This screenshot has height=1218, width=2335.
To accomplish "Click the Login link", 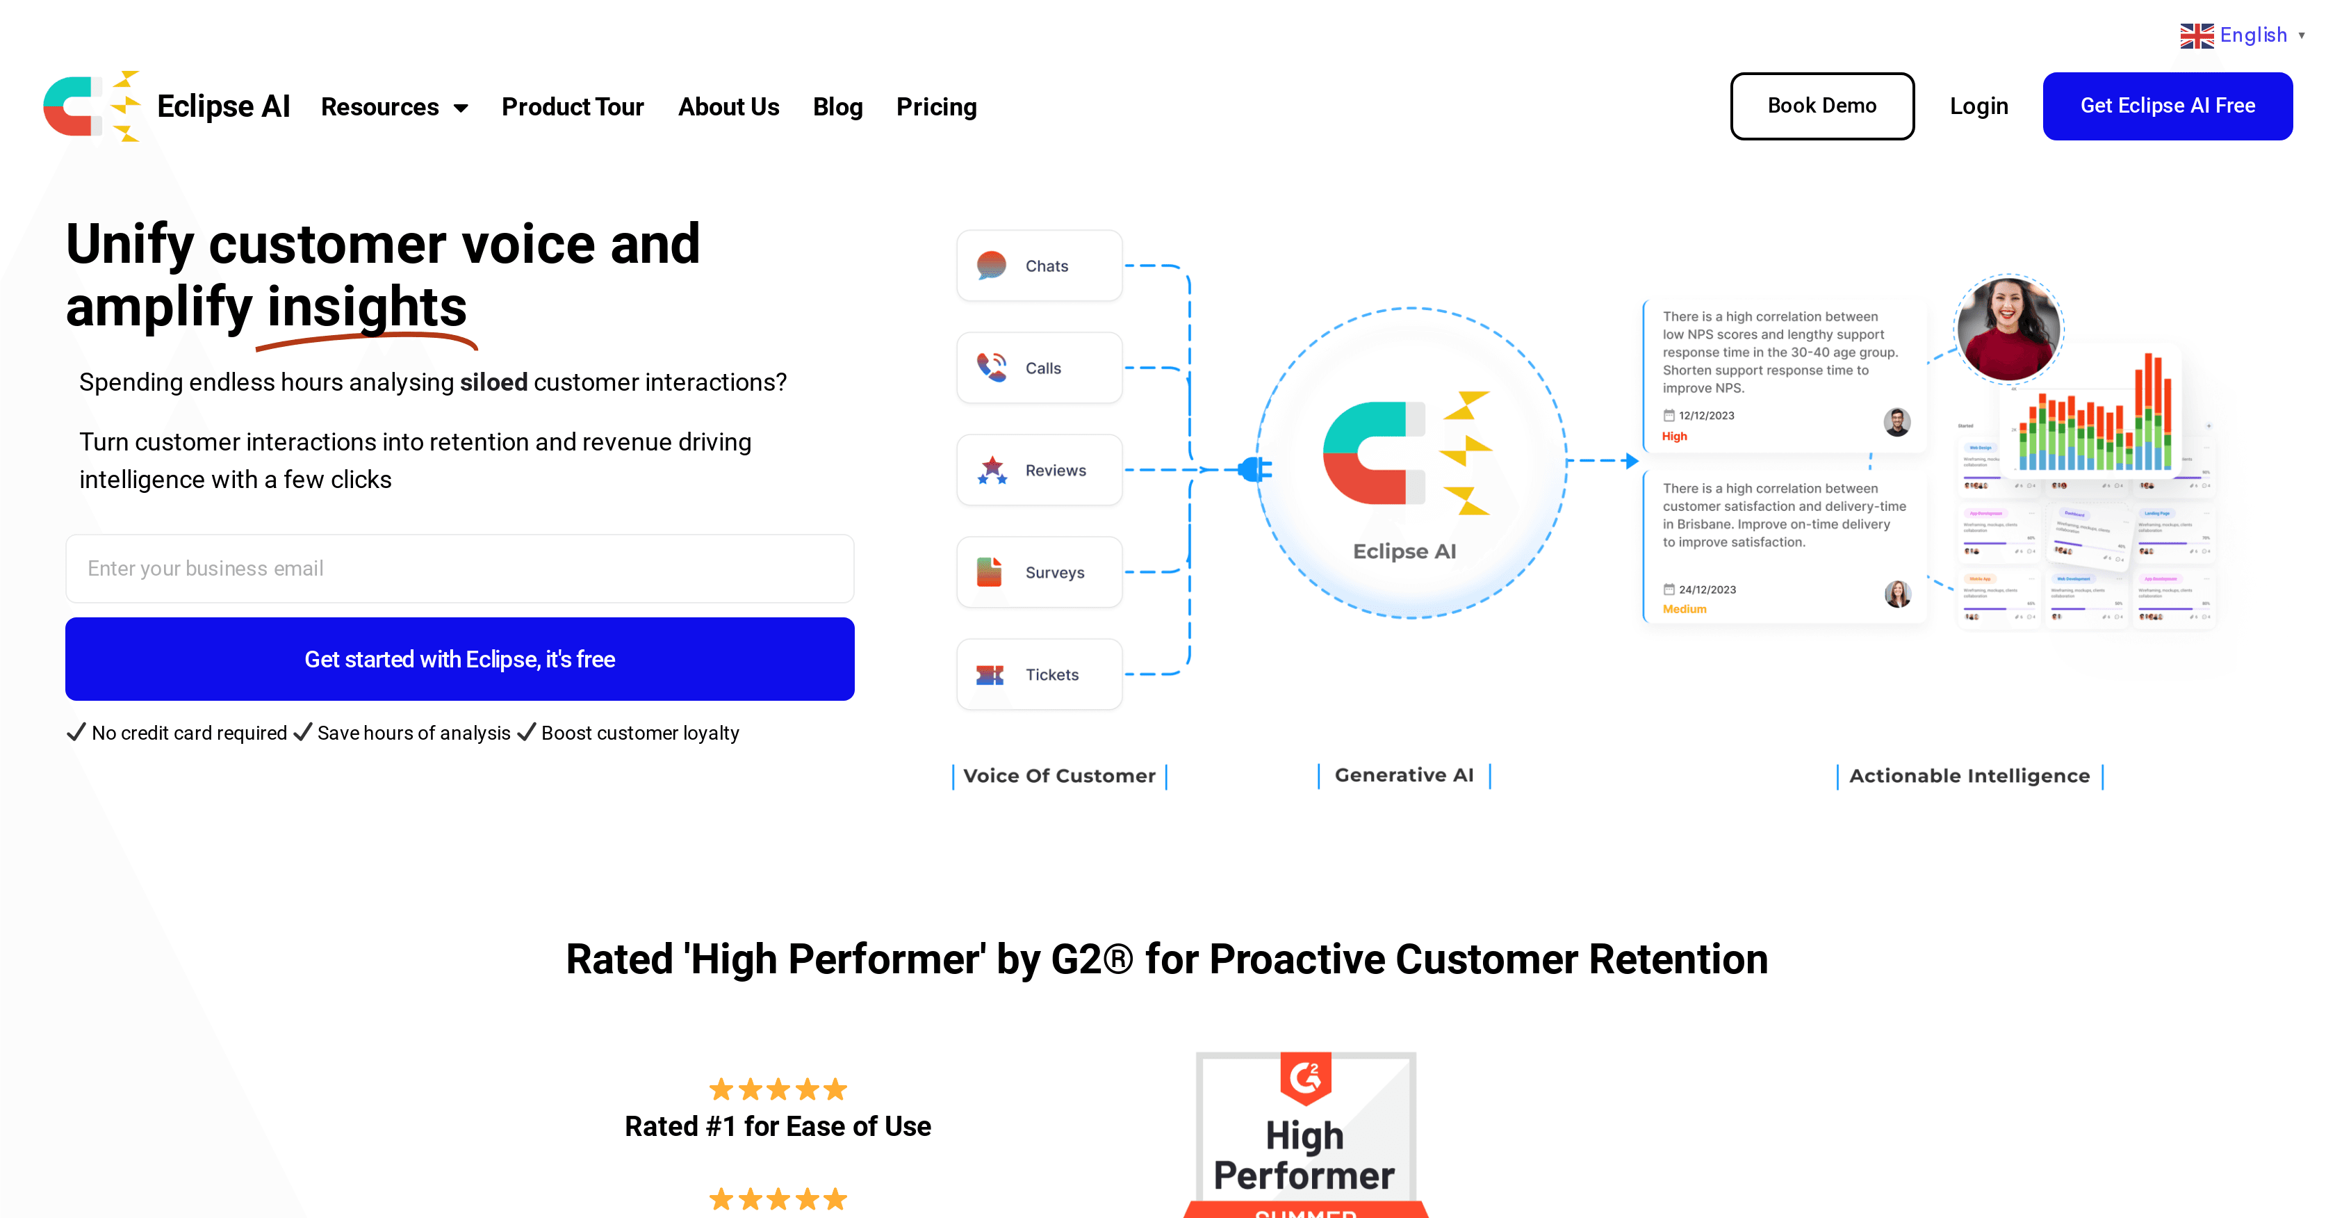I will [1978, 106].
